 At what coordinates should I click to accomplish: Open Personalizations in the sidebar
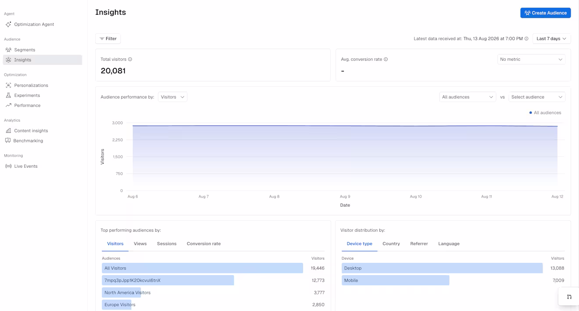(x=43, y=85)
